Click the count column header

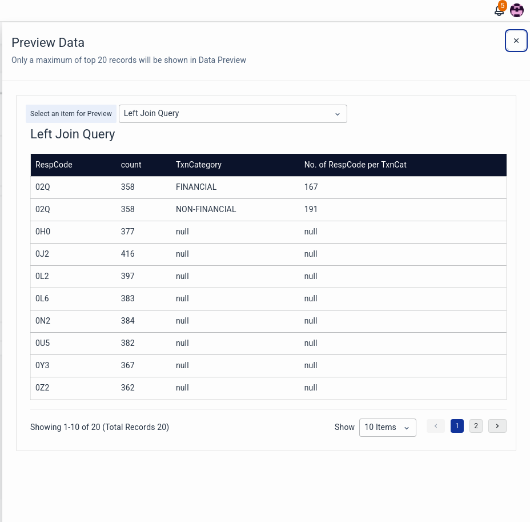click(131, 165)
